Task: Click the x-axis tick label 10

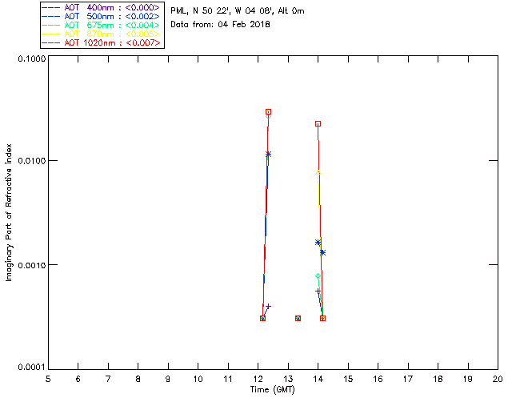Action: coord(198,379)
